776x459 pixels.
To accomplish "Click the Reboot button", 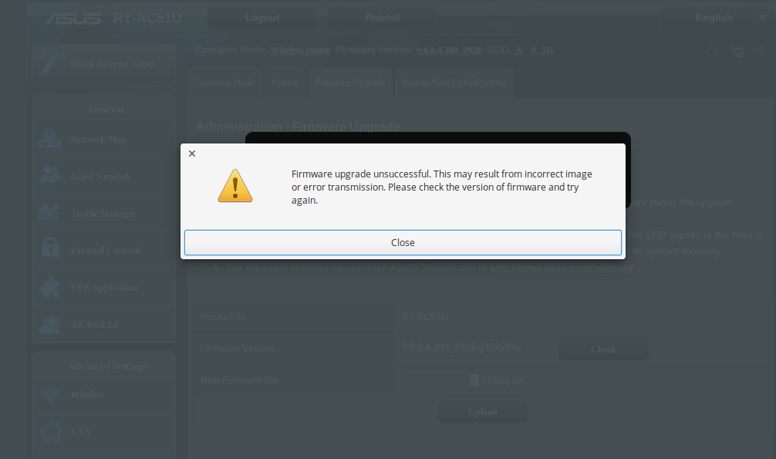I will [x=382, y=18].
